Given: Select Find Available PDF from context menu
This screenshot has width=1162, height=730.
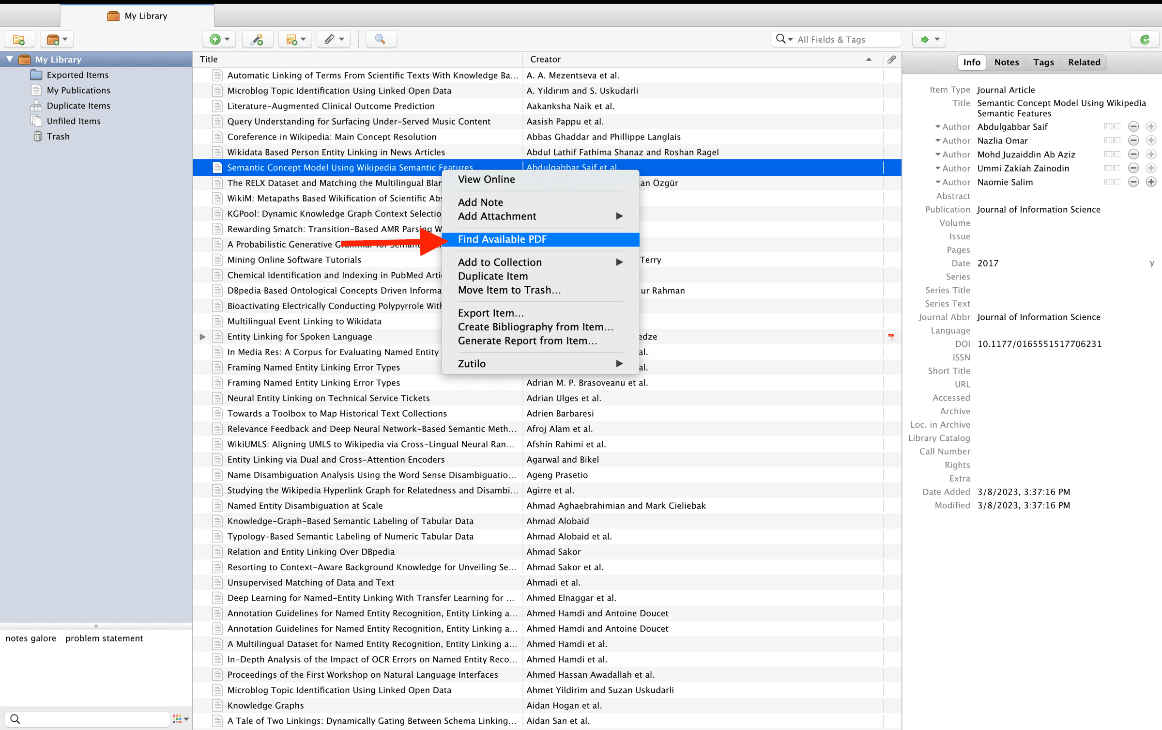Looking at the screenshot, I should [x=502, y=239].
